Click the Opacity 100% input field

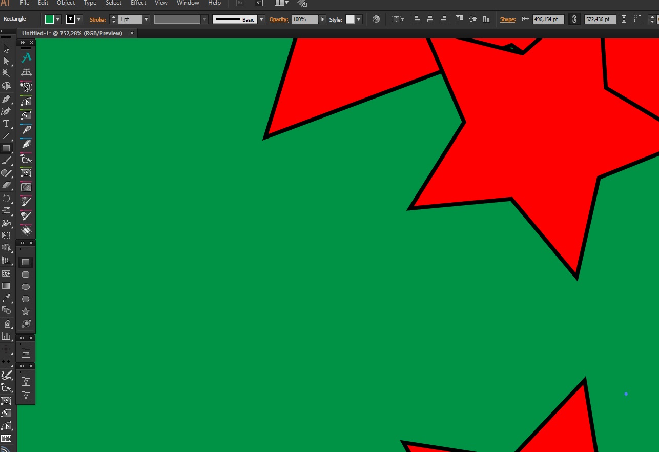pos(305,19)
